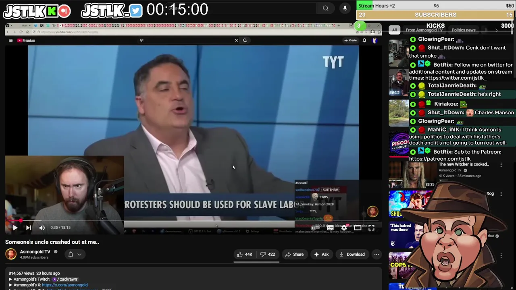The image size is (516, 290).
Task: Open Asmongold TV channel name link
Action: tap(35, 252)
